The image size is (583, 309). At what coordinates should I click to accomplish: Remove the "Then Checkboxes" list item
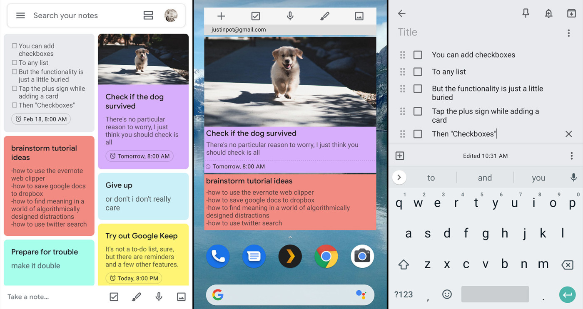coord(568,134)
